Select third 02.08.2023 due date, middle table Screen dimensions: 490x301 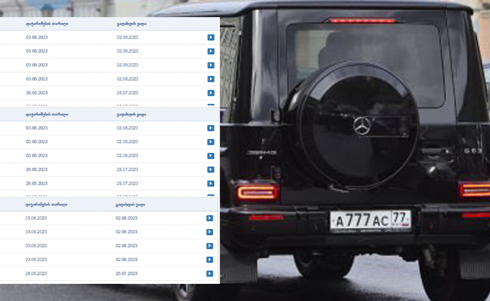[127, 156]
